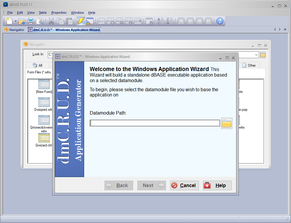The image size is (291, 223).
Task: Click the Print toolbar icon
Action: coord(31,21)
